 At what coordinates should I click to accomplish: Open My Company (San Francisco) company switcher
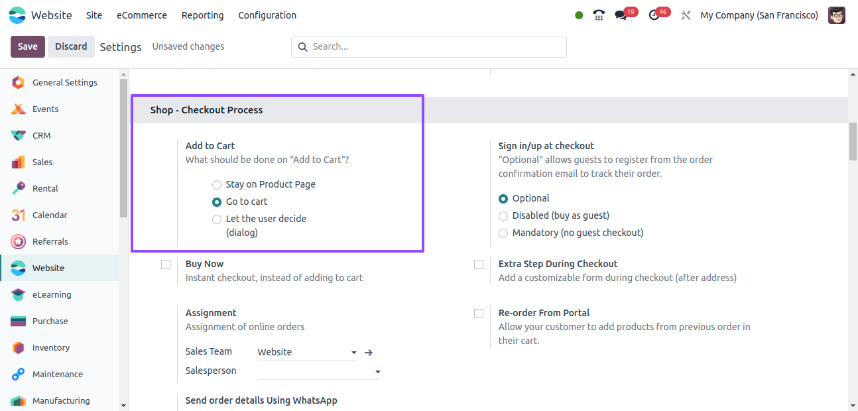pos(759,15)
